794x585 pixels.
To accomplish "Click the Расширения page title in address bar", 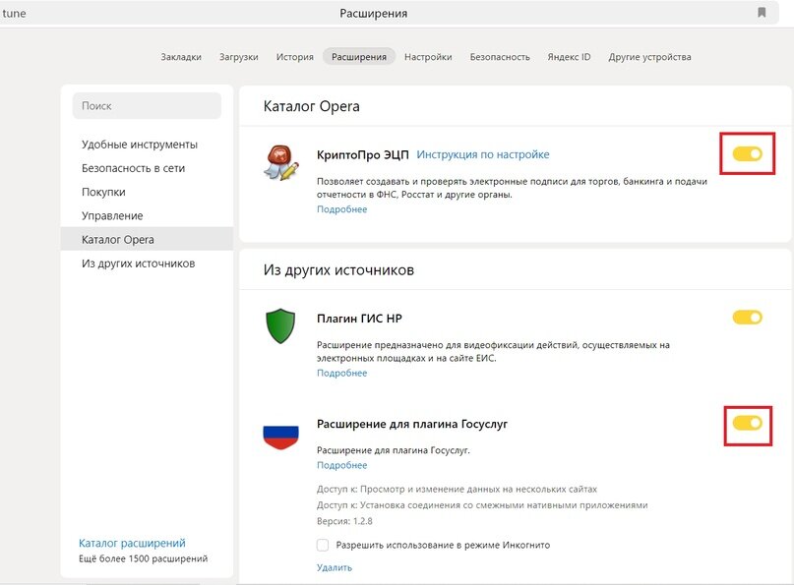I will 374,13.
